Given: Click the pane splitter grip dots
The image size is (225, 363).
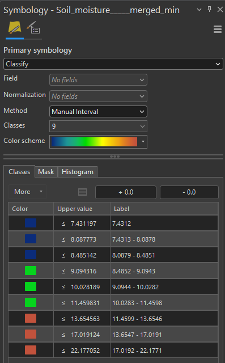Looking at the screenshot, I should 114,157.
